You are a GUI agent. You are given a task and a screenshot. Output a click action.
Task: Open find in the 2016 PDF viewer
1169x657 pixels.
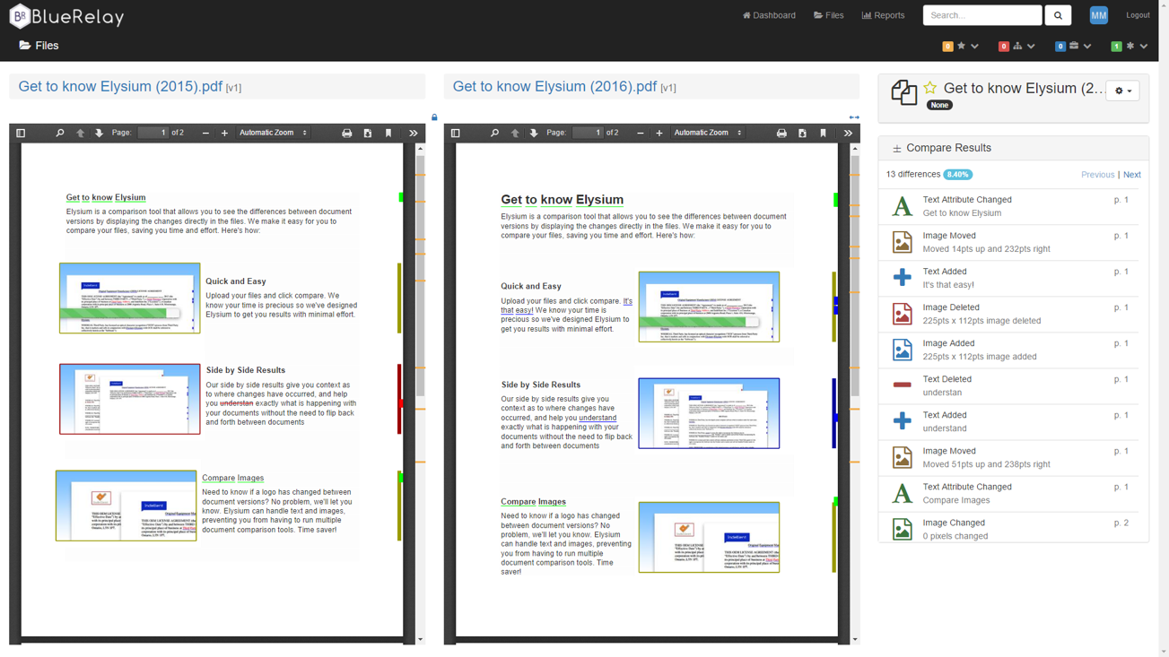pyautogui.click(x=494, y=134)
